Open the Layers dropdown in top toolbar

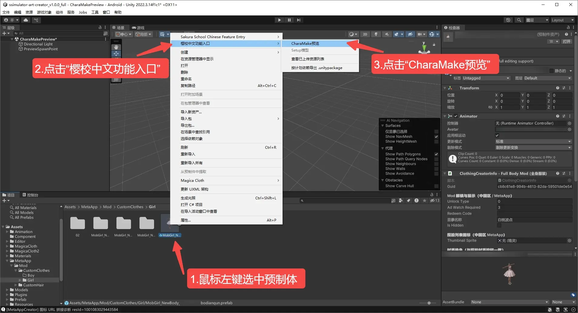(537, 20)
